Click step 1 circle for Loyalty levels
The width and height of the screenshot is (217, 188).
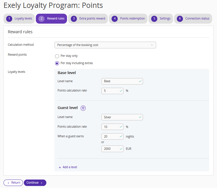click(x=9, y=19)
